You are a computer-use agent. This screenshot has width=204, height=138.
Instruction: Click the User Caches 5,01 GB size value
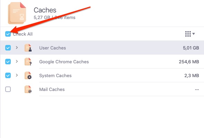point(191,48)
